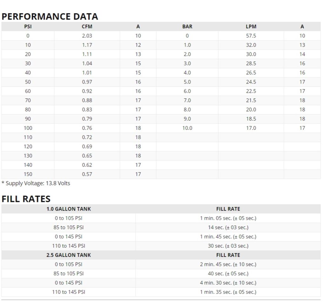
Task: Select the 10.0 BAR cell
Action: click(x=187, y=128)
